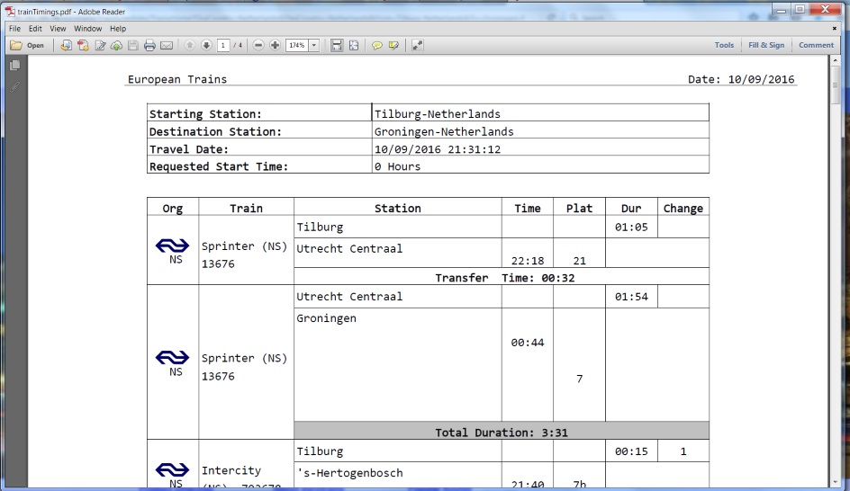
Task: Show page thumbnails panel in sidebar
Action: (x=15, y=66)
